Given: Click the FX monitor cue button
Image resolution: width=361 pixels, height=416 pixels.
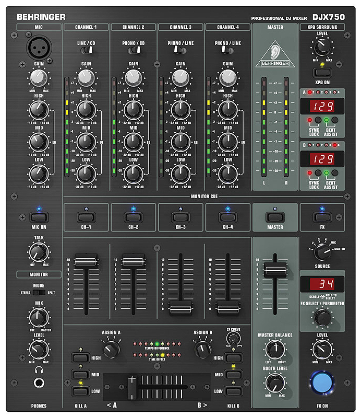Looking at the screenshot, I should point(322,217).
